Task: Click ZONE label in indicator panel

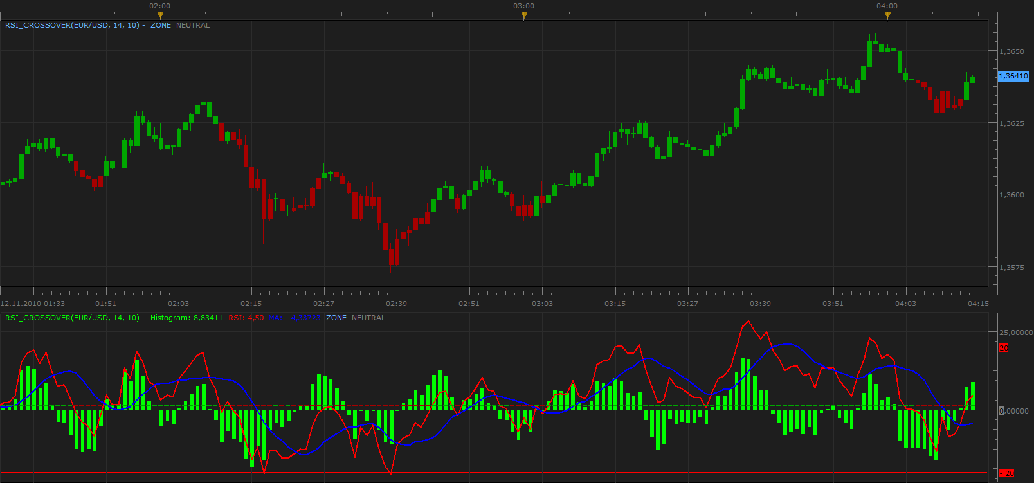Action: [x=336, y=318]
